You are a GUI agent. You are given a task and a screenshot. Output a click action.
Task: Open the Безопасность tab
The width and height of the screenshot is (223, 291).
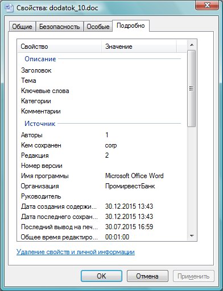(x=59, y=27)
